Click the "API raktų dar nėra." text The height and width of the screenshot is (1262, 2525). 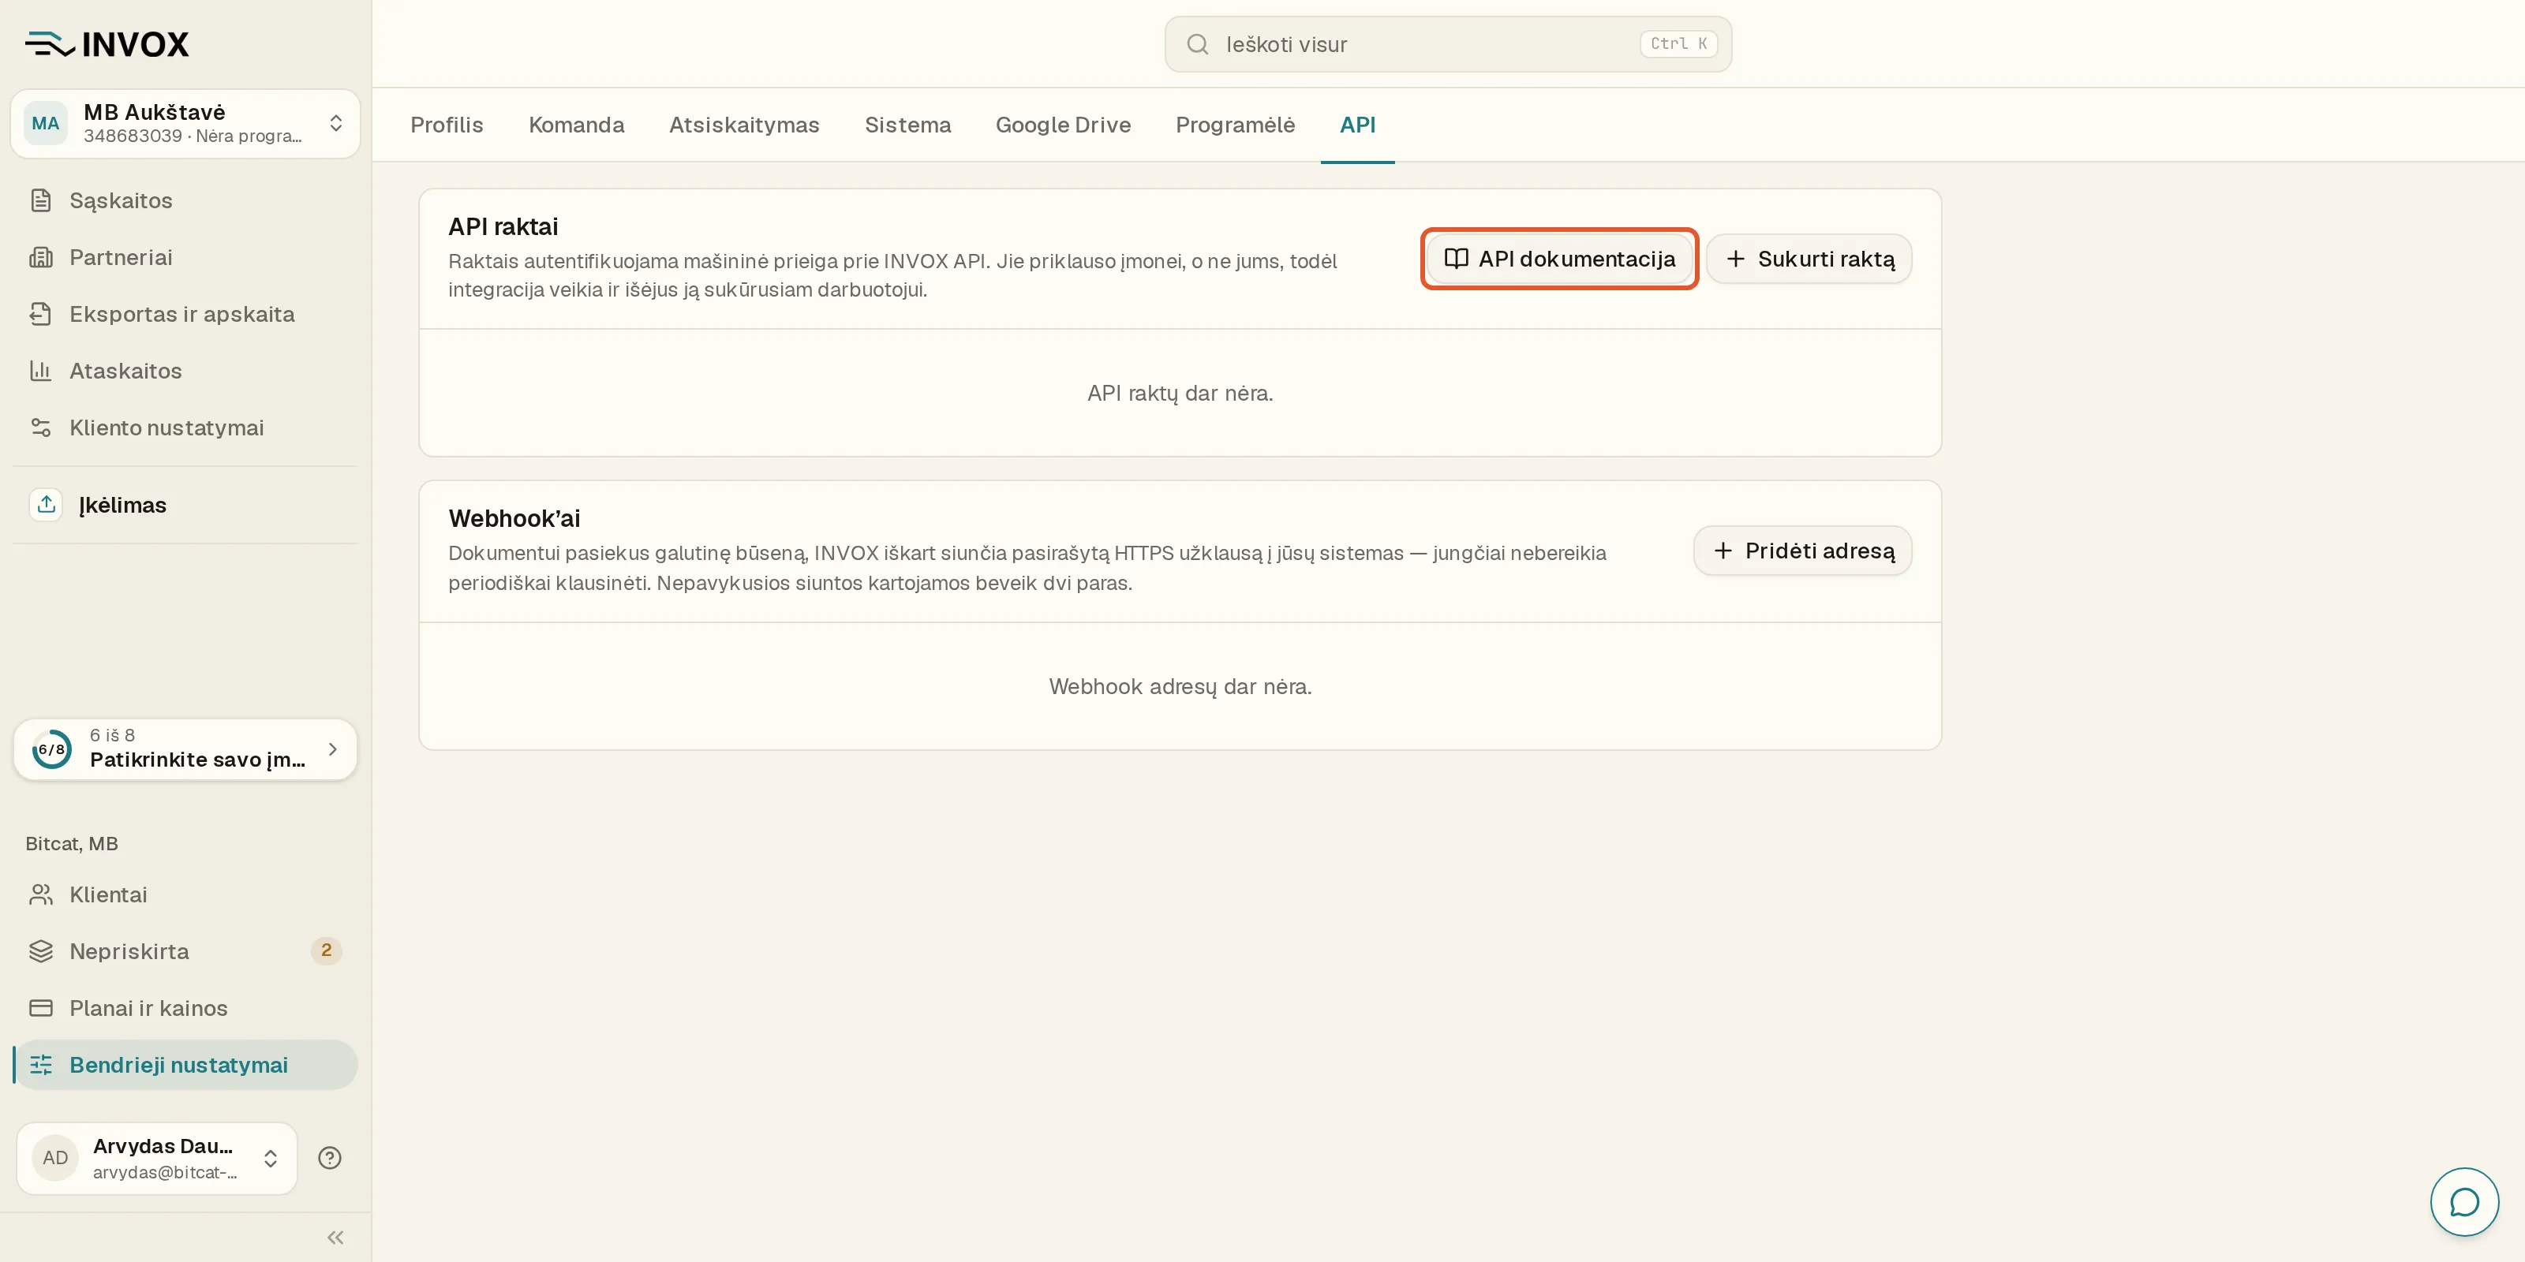point(1180,393)
